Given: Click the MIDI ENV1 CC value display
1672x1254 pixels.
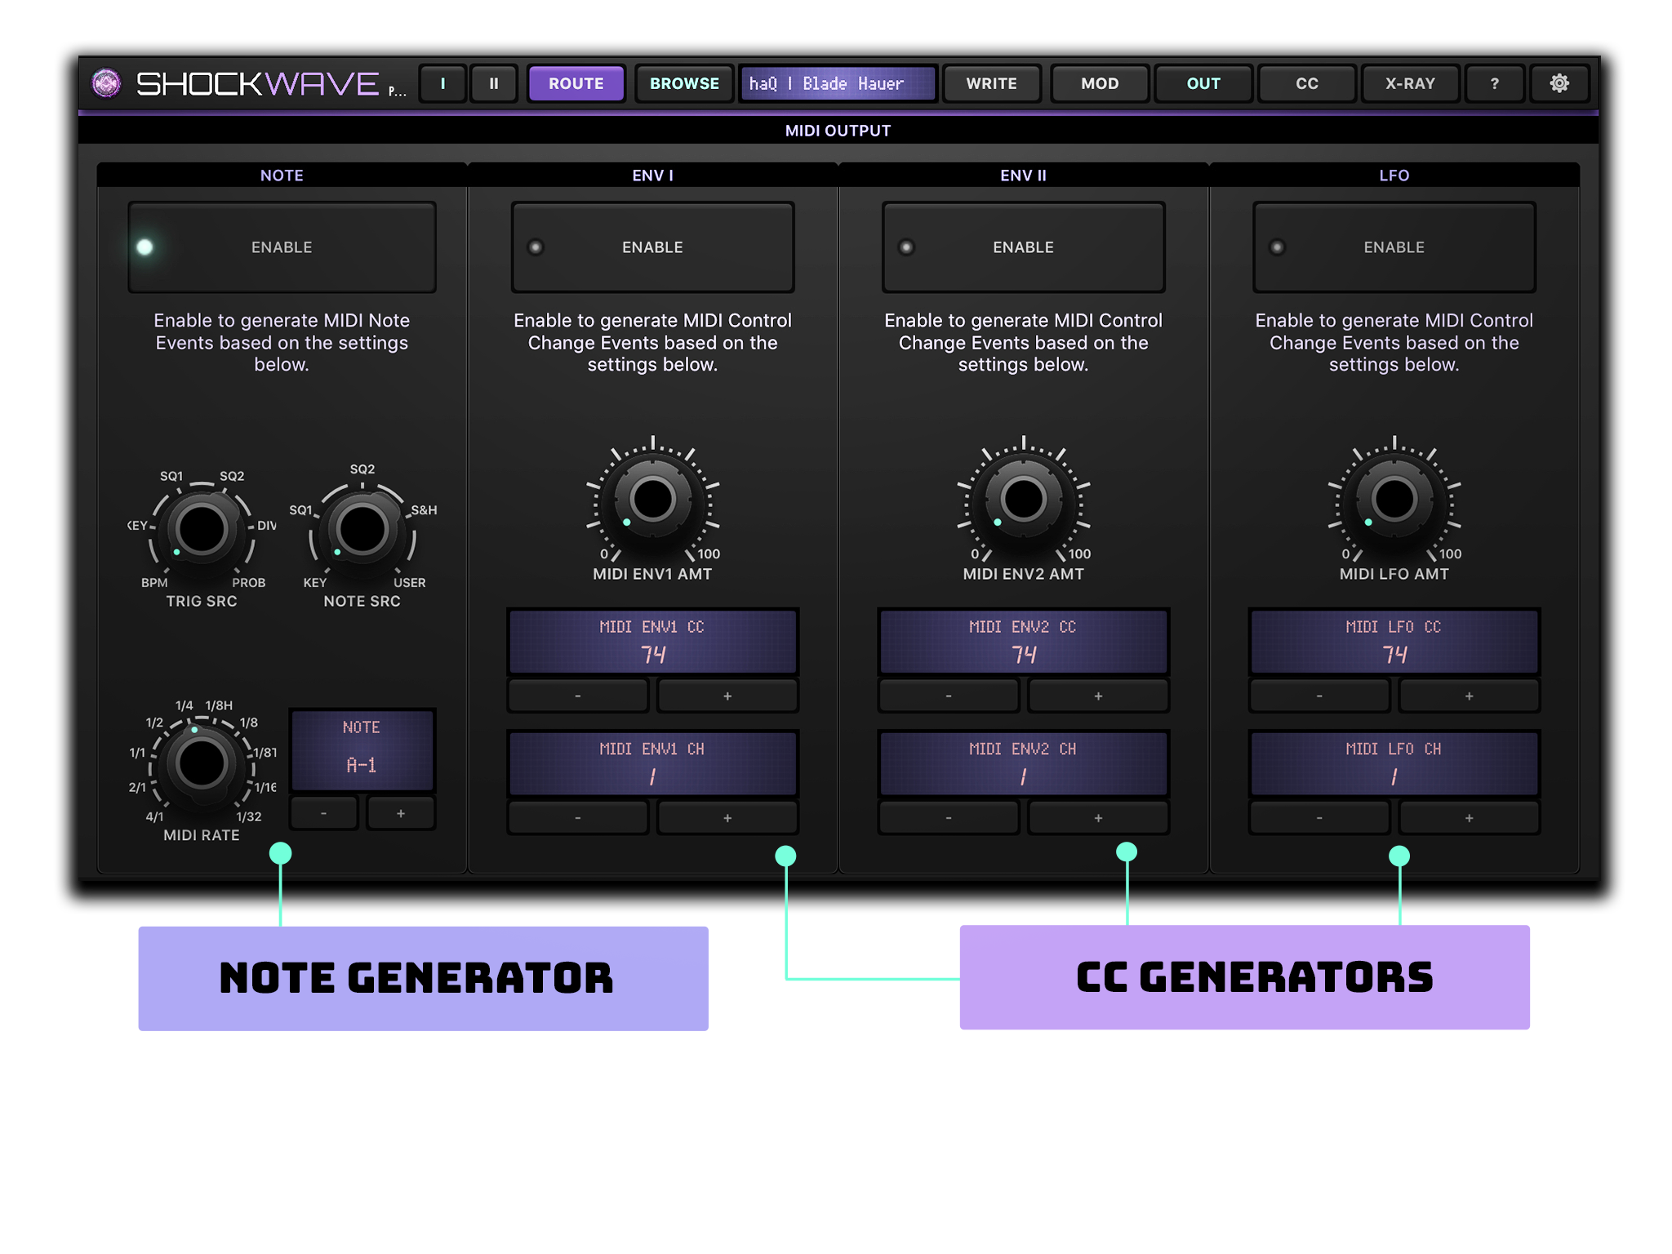Looking at the screenshot, I should pyautogui.click(x=652, y=641).
